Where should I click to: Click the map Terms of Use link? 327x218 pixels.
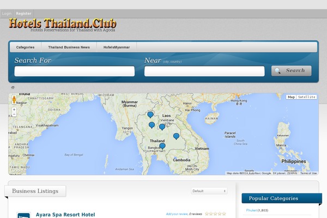coord(308,173)
